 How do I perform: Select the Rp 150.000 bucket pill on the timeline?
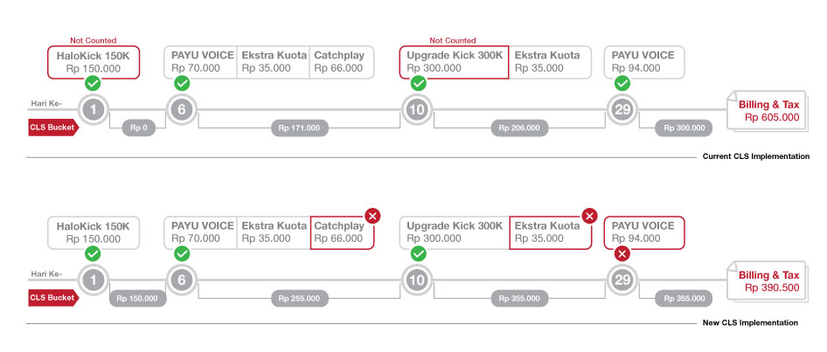point(136,299)
